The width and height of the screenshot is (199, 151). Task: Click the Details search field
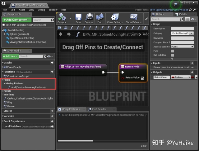tap(167, 19)
